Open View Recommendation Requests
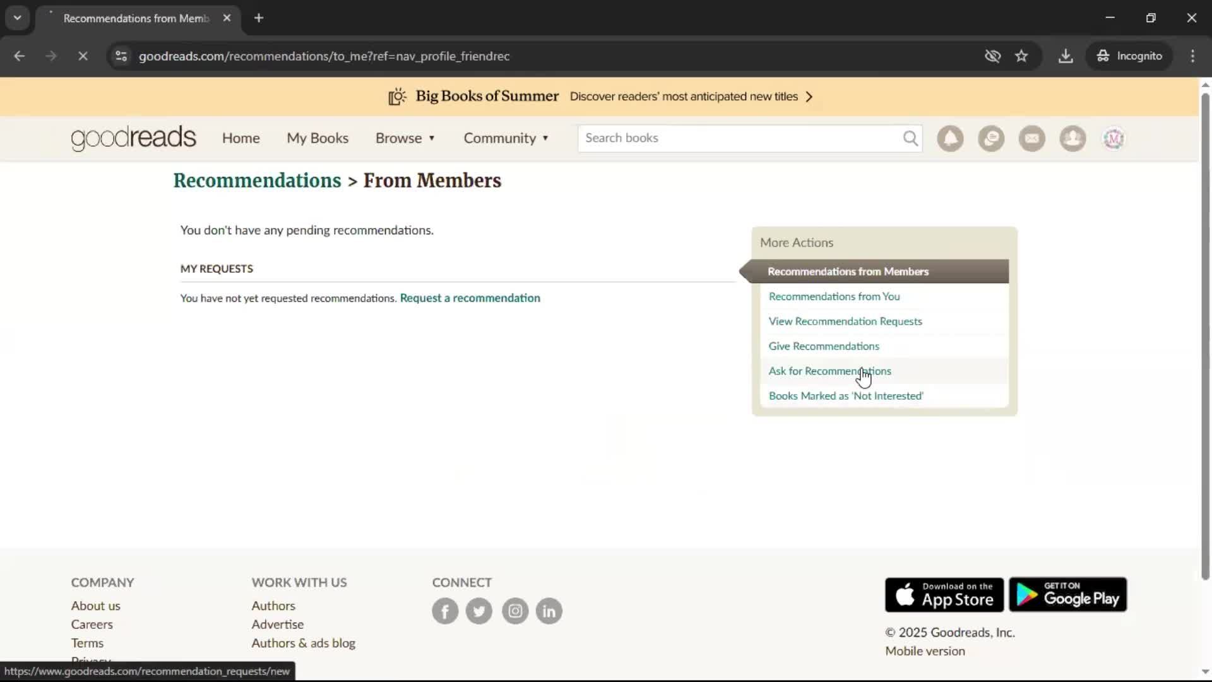Image resolution: width=1212 pixels, height=682 pixels. [x=845, y=321]
